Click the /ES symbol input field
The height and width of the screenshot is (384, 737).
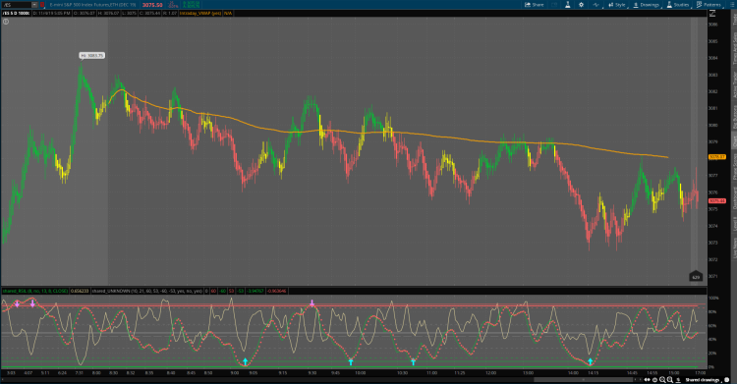(x=17, y=5)
